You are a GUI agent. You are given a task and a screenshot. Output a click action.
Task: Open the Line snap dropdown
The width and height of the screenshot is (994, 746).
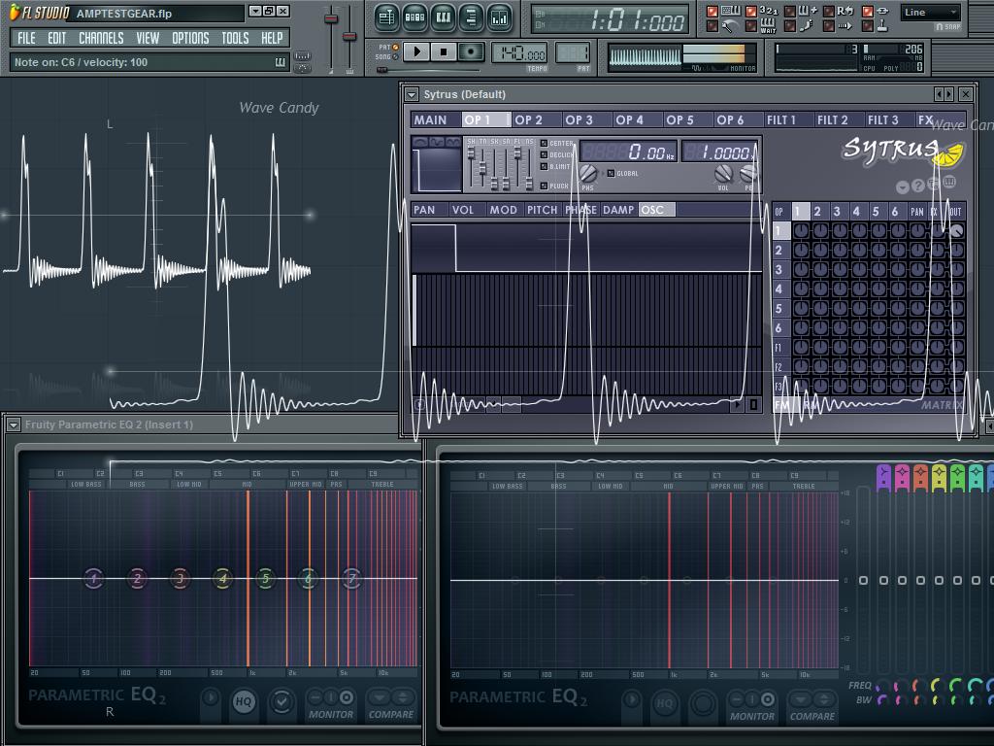coord(930,12)
